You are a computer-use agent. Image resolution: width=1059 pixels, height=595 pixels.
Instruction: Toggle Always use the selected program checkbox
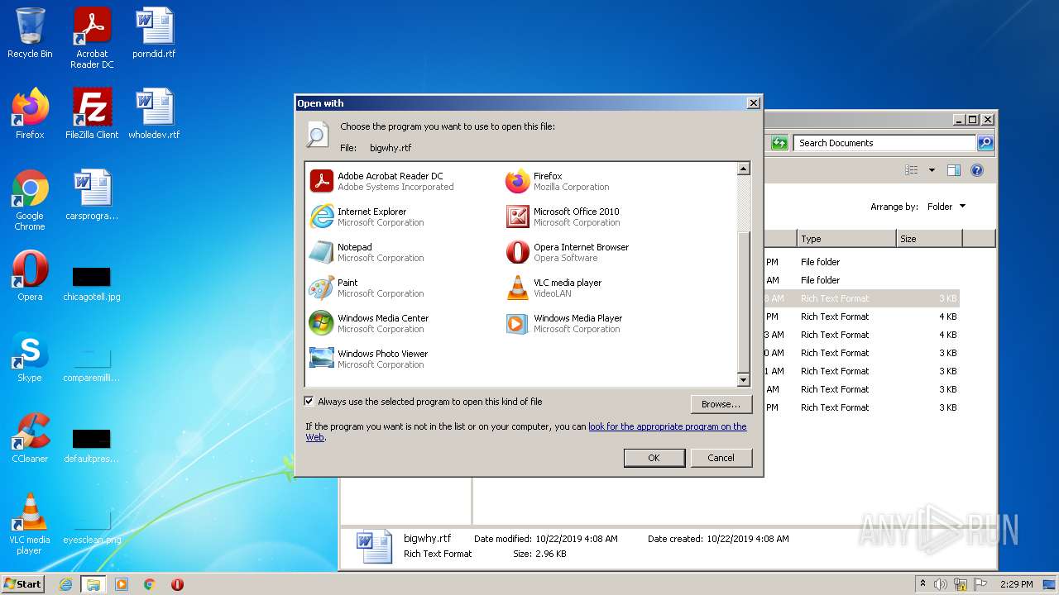[309, 402]
